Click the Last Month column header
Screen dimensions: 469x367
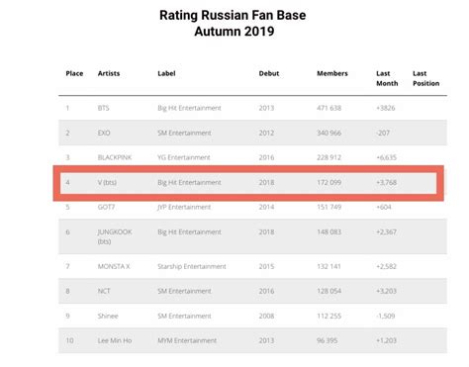click(387, 78)
